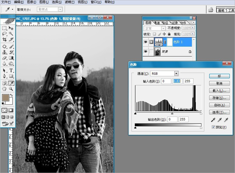Click the black point eyedropper in Levels
This screenshot has width=235, height=173.
coord(213,120)
